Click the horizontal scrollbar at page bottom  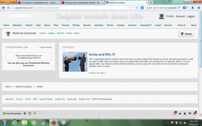[x=99, y=118]
